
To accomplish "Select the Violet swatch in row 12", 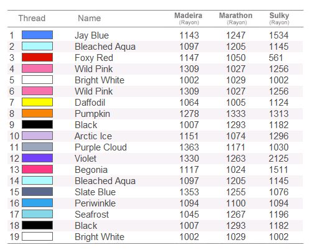I will point(37,158).
